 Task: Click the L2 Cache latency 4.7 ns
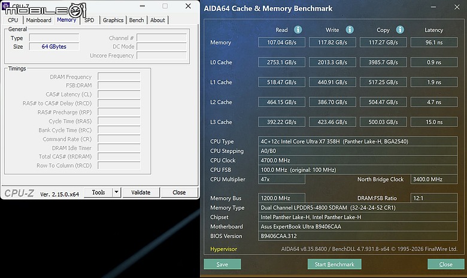tap(434, 102)
